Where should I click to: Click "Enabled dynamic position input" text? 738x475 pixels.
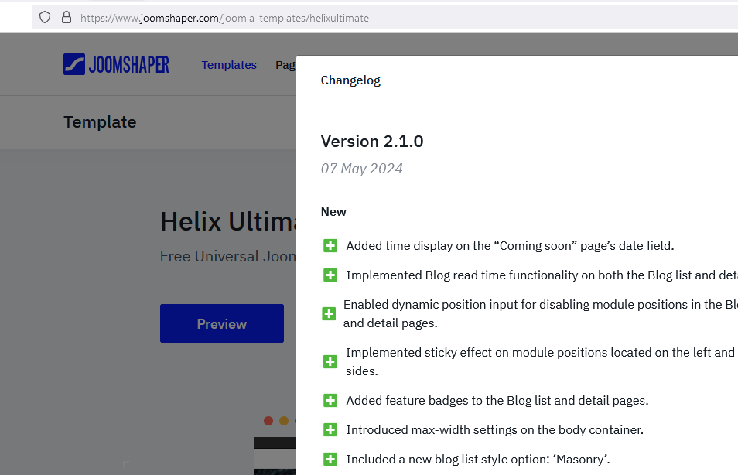(540, 313)
